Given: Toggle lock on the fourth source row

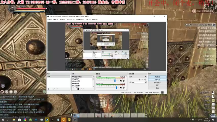Looking at the screenshot, I should click(75, 84).
